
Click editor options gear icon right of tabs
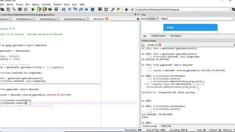[x=138, y=19]
